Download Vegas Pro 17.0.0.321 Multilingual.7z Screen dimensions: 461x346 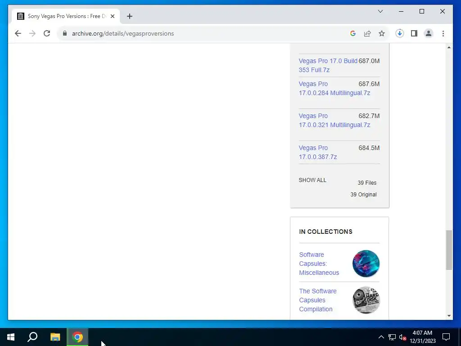pyautogui.click(x=334, y=120)
